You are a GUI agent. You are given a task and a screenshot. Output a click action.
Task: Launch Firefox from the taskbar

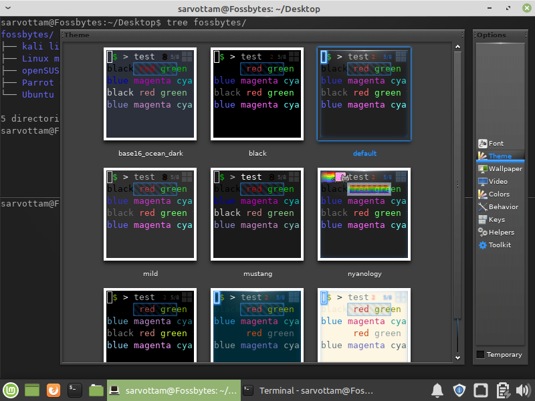[x=54, y=390]
